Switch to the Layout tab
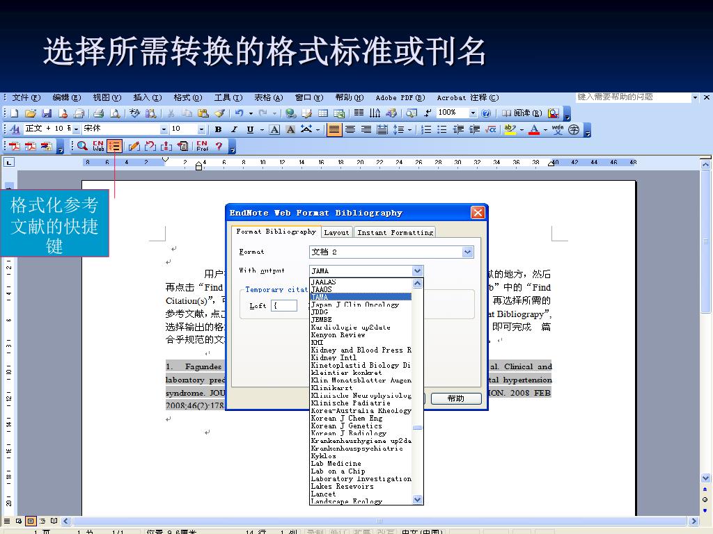The height and width of the screenshot is (534, 713). 336,232
